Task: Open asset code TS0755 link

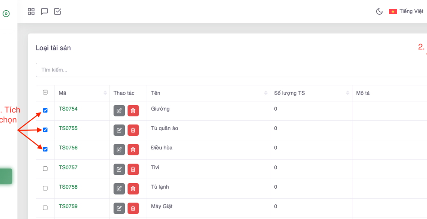Action: [x=68, y=128]
